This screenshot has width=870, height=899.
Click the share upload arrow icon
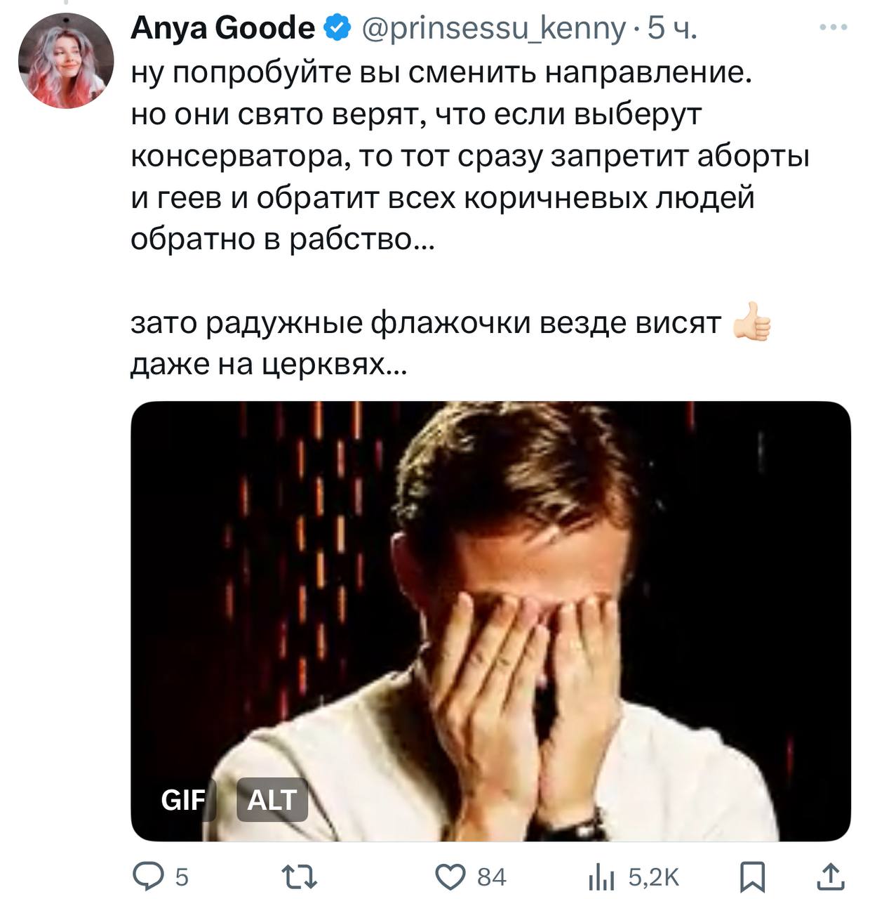pos(831,877)
